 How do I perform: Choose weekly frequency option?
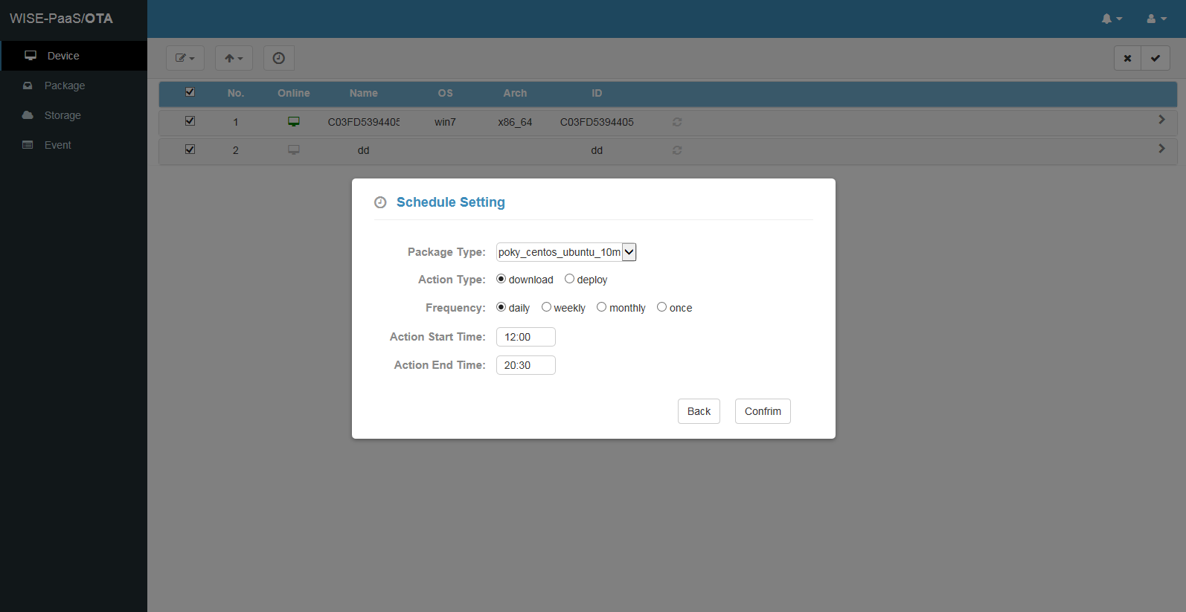(546, 307)
